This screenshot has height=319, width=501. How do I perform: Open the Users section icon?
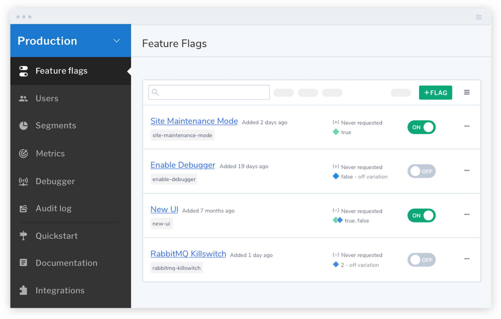pos(23,98)
